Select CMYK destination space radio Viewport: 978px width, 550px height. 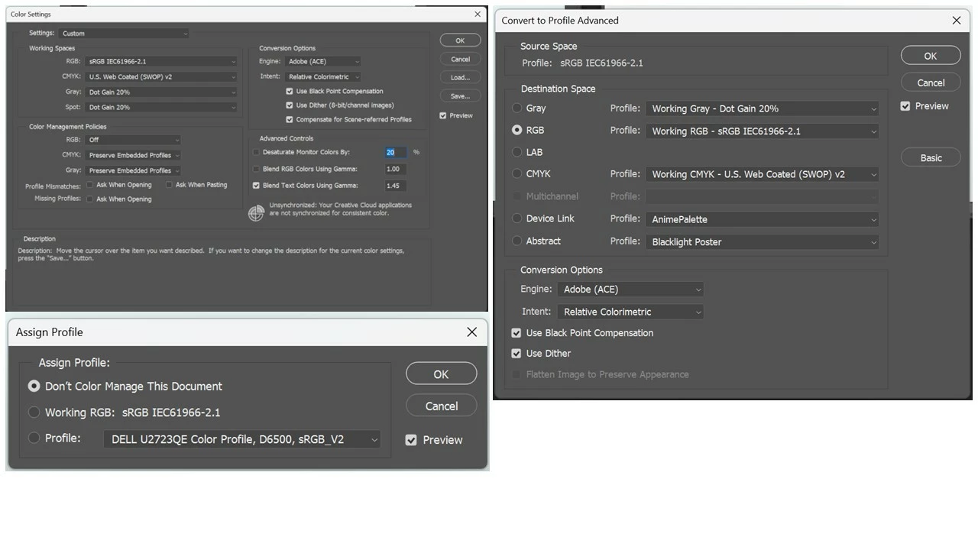click(517, 174)
